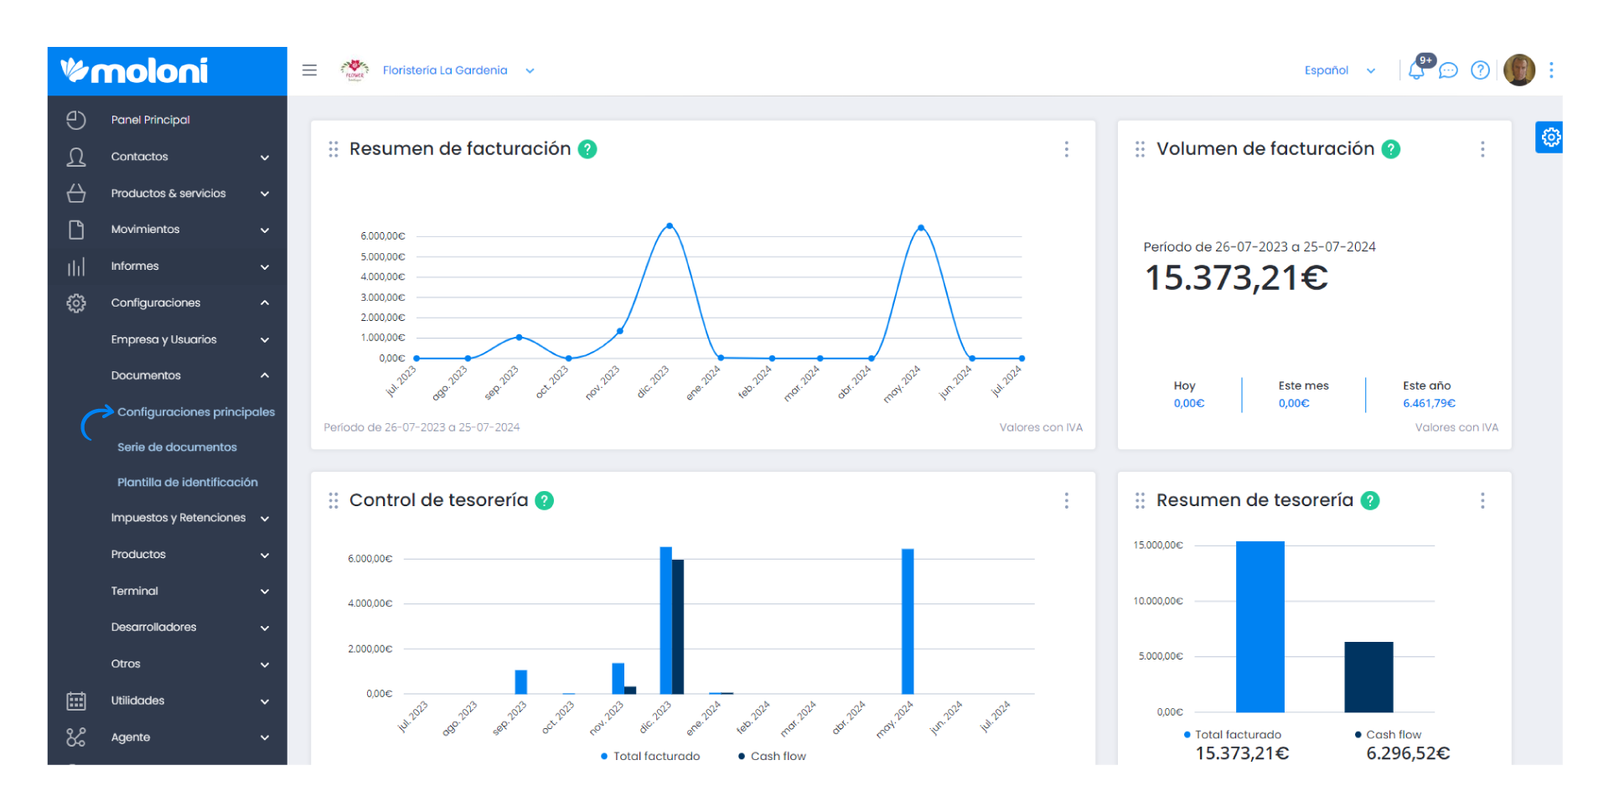1609x812 pixels.
Task: Select the Agente menu item
Action: [x=131, y=737]
